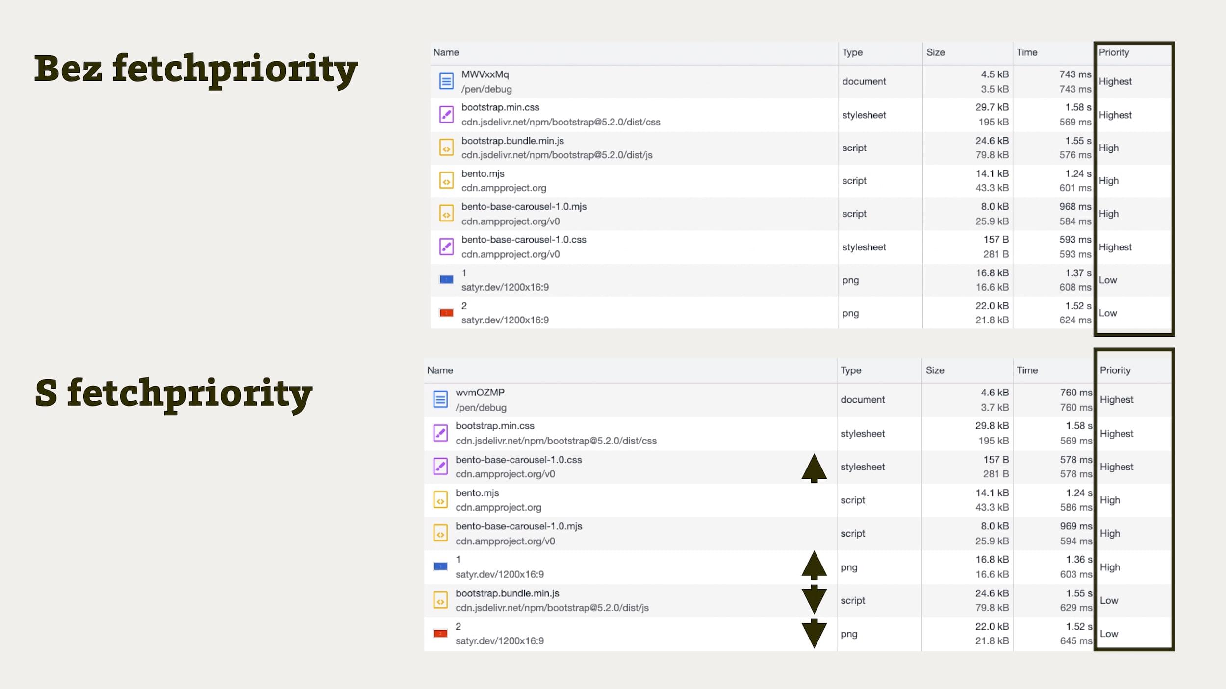Viewport: 1226px width, 689px height.
Task: Click the script icon for bento.mjs in top table
Action: 446,180
